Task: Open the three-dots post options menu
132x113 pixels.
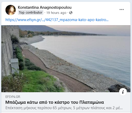Action: pyautogui.click(x=122, y=10)
